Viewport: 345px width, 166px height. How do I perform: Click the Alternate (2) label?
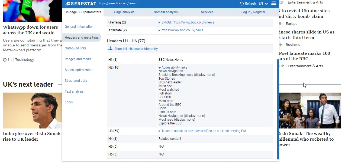click(118, 30)
